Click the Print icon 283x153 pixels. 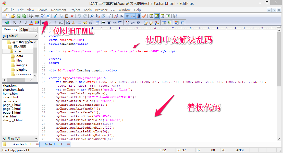(x=37, y=16)
